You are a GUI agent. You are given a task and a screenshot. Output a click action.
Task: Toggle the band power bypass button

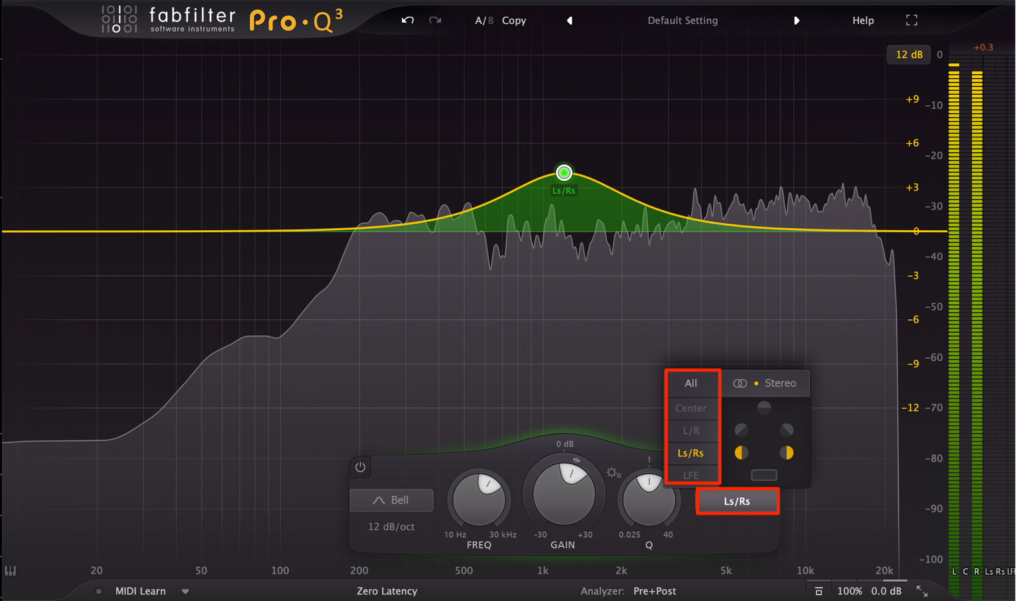(x=360, y=467)
